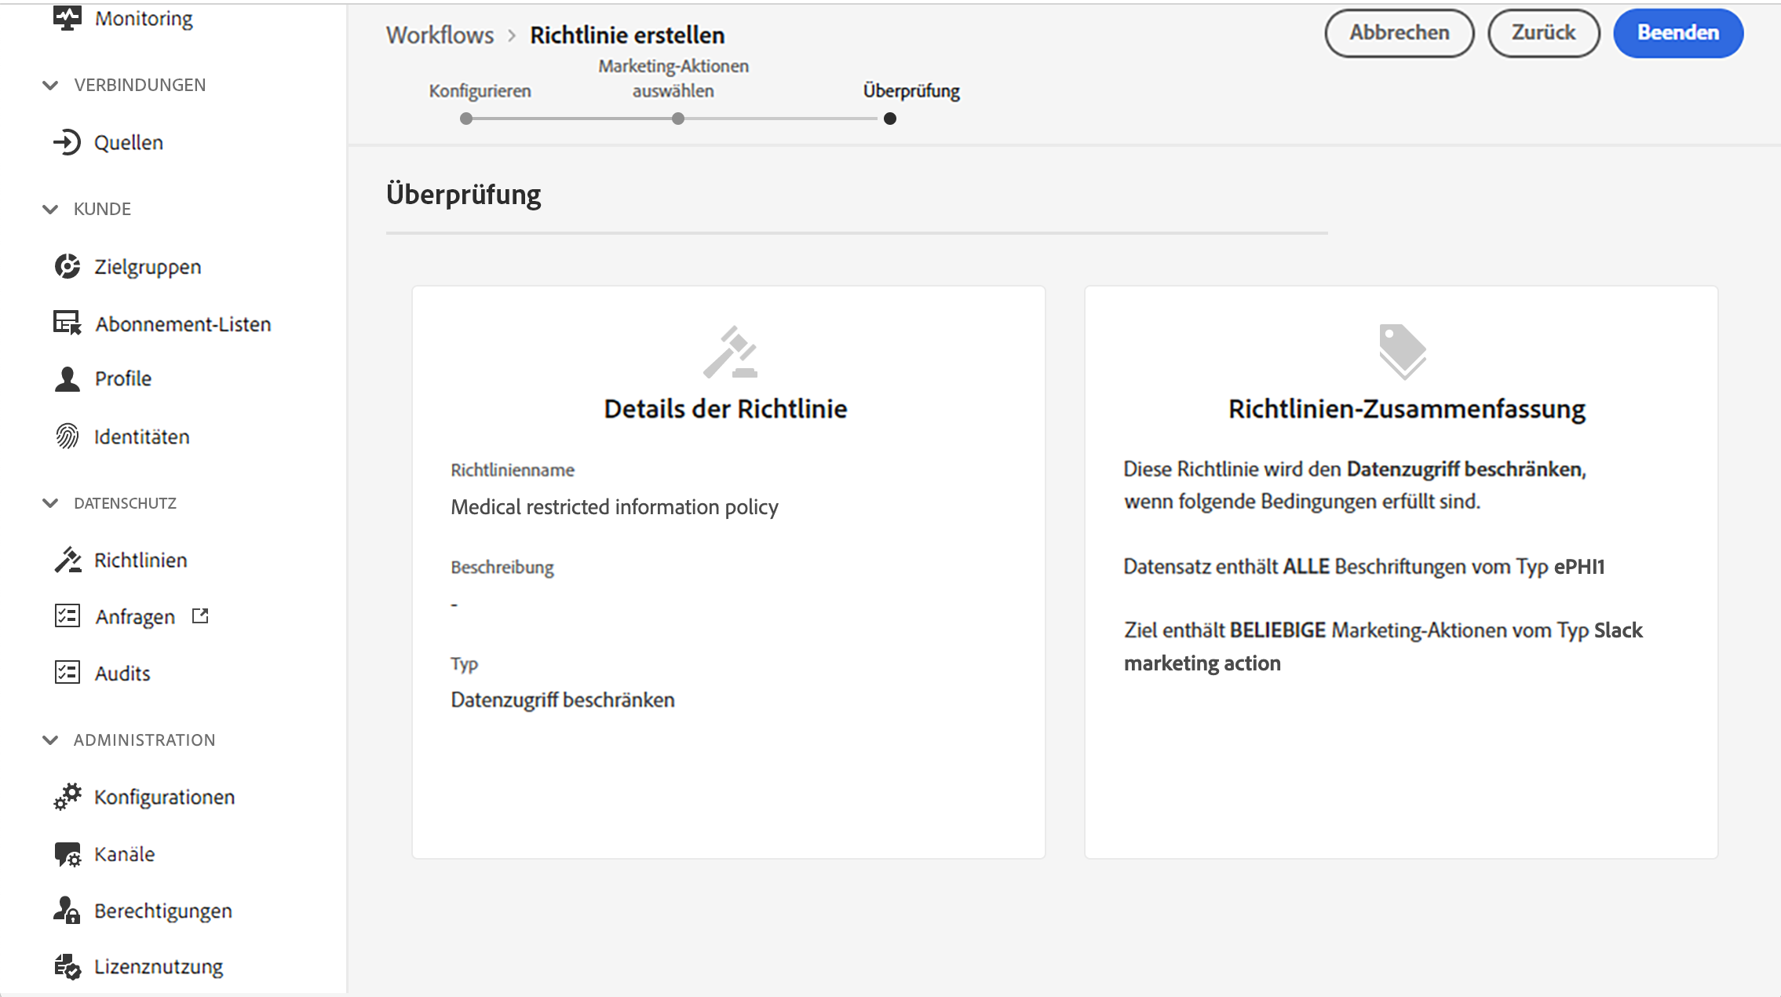This screenshot has width=1781, height=997.
Task: Open the Quellen sources icon
Action: 67,142
